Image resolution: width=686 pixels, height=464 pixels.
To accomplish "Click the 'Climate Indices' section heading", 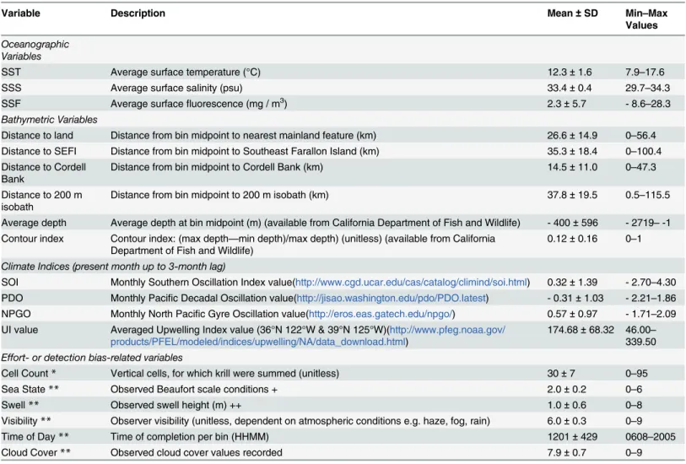I will [x=113, y=267].
